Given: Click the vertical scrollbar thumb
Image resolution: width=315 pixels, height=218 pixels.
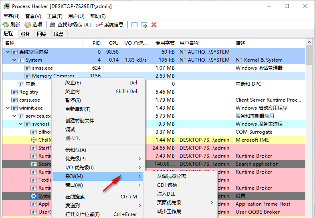Looking at the screenshot, I should (x=309, y=55).
